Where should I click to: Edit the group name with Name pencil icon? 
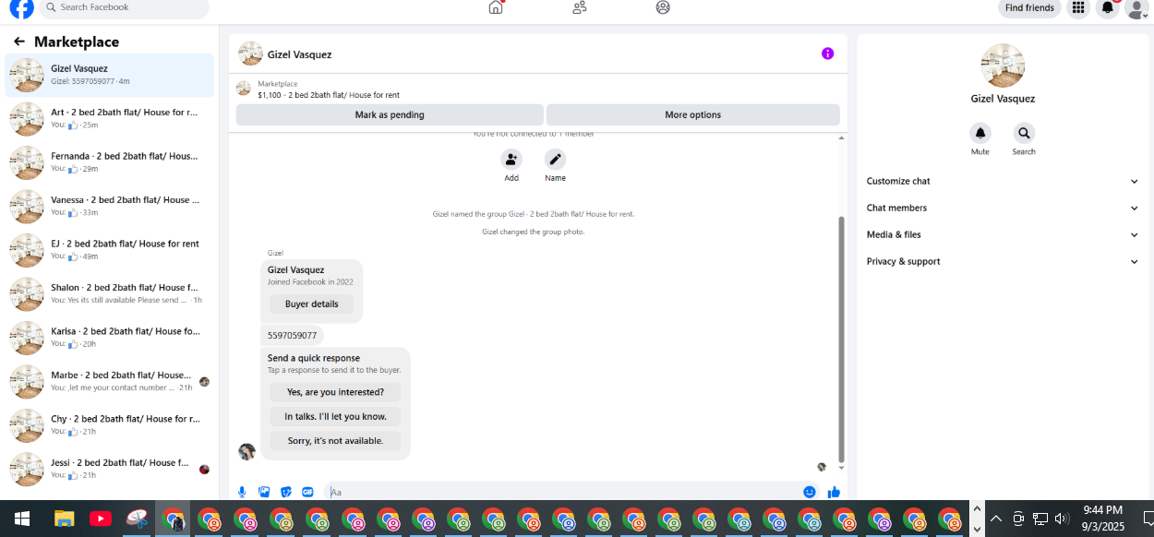555,160
